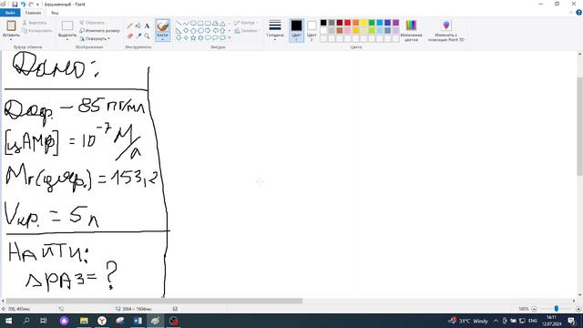This screenshot has width=583, height=328.
Task: Select the Eraser tool
Action: coord(129,36)
